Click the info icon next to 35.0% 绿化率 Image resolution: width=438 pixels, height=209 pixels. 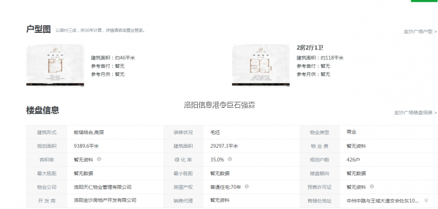(230, 159)
